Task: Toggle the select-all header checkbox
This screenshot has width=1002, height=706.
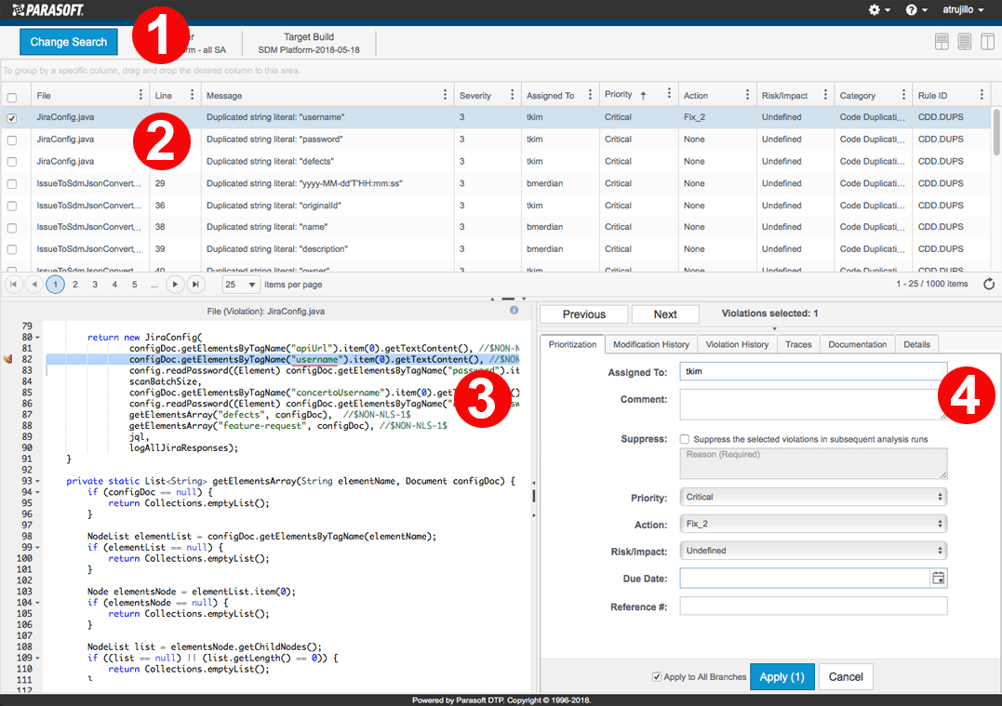Action: (x=12, y=98)
